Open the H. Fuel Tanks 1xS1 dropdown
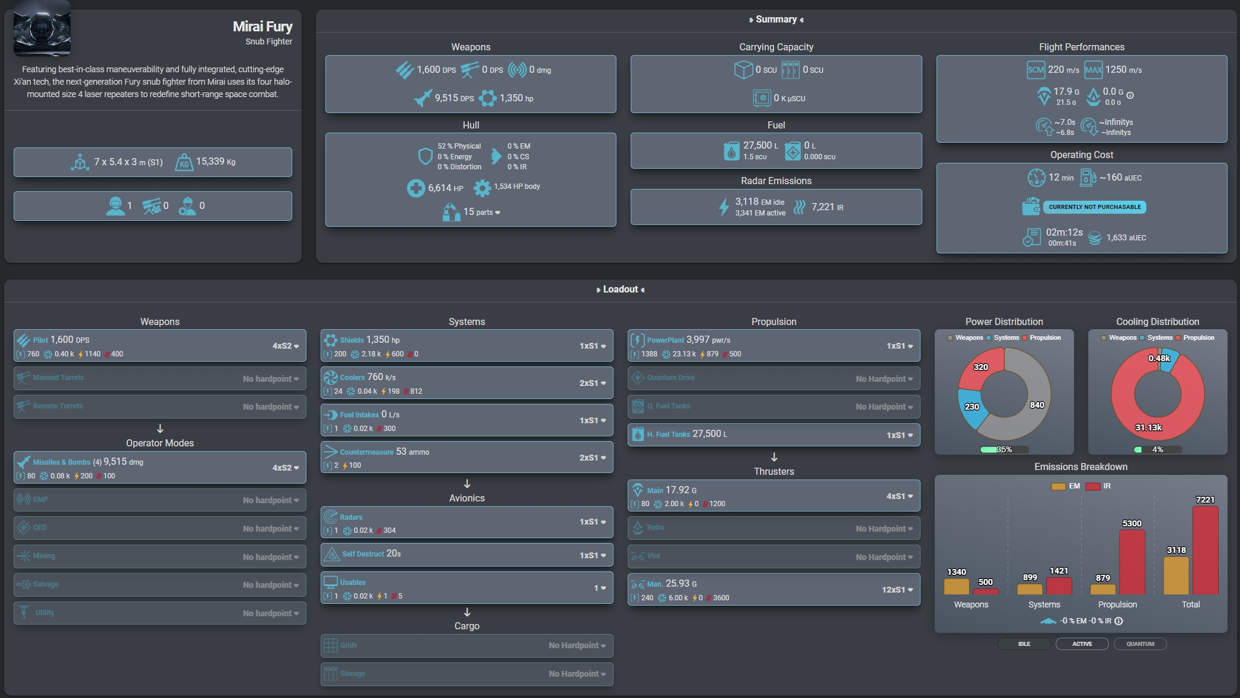Screen dimensions: 1240x698 coord(899,435)
